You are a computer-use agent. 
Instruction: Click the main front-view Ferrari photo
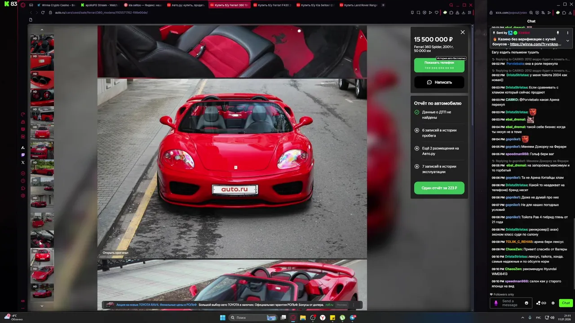tap(232, 169)
